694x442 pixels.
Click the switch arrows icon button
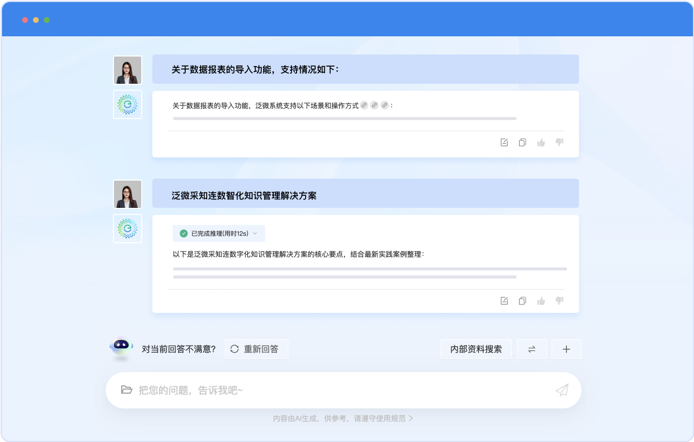532,349
